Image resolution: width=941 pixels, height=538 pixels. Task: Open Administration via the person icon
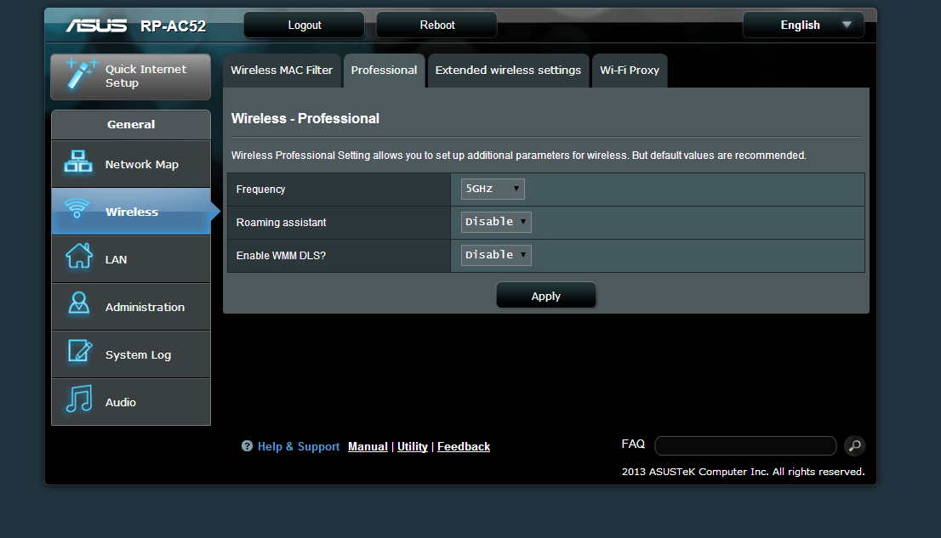click(x=78, y=306)
